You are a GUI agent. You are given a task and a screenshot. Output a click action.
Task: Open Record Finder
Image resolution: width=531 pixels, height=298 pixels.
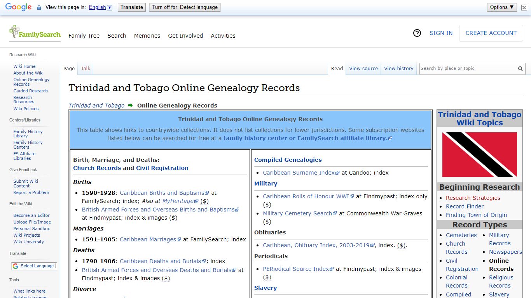(x=465, y=206)
